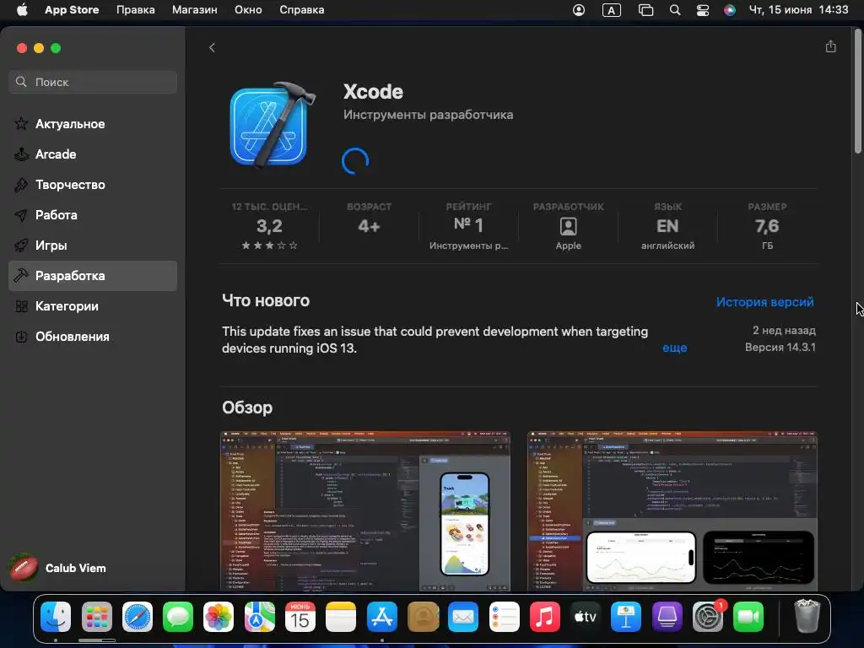
Task: Open Обновления in the sidebar
Action: (x=93, y=336)
